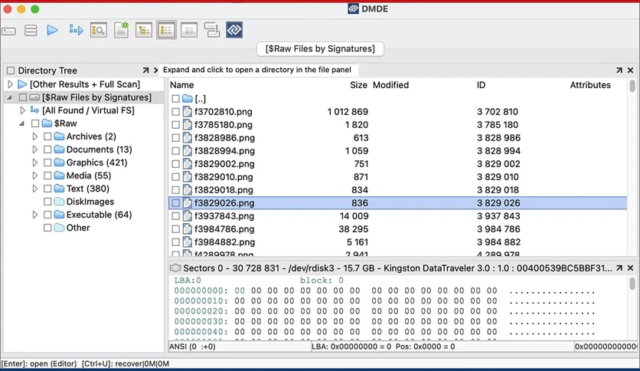Click the parent folder [..] icon

[x=188, y=98]
